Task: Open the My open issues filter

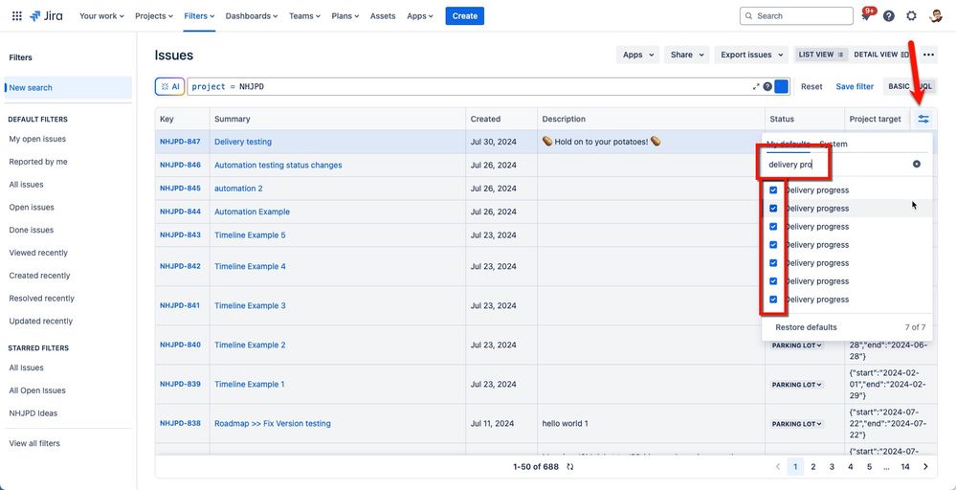Action: click(x=37, y=139)
